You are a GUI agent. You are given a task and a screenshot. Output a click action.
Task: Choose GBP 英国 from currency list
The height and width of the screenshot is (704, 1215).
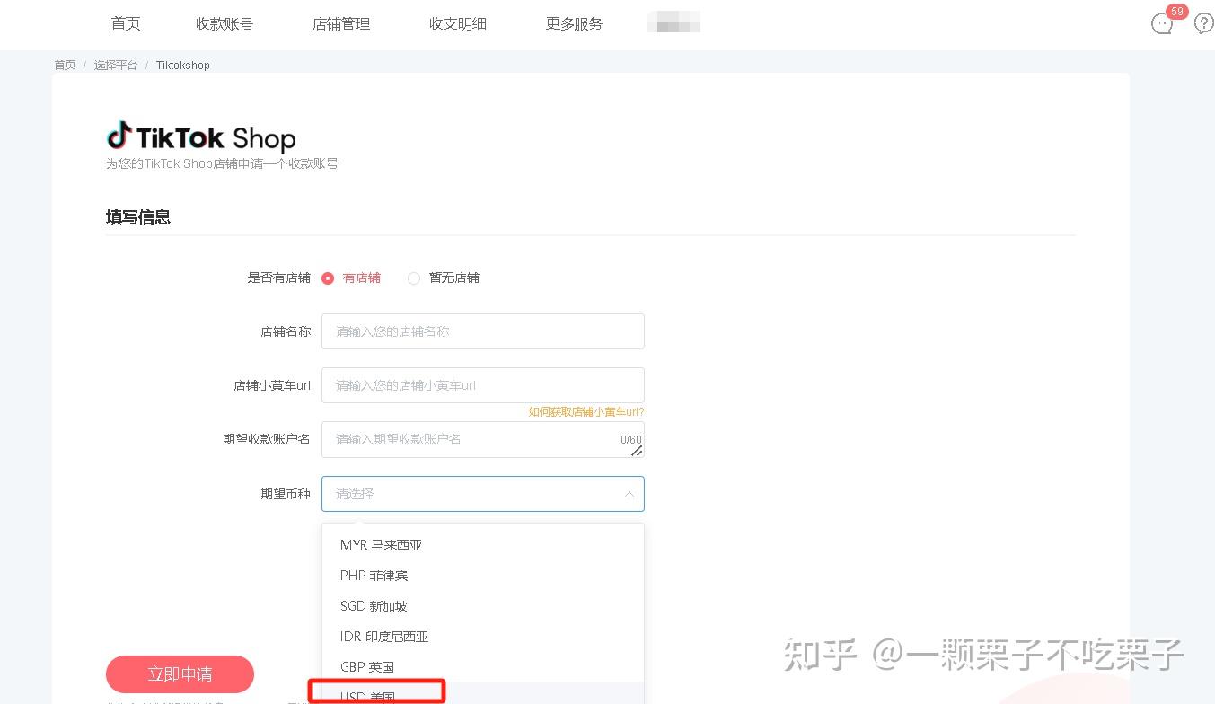point(483,667)
